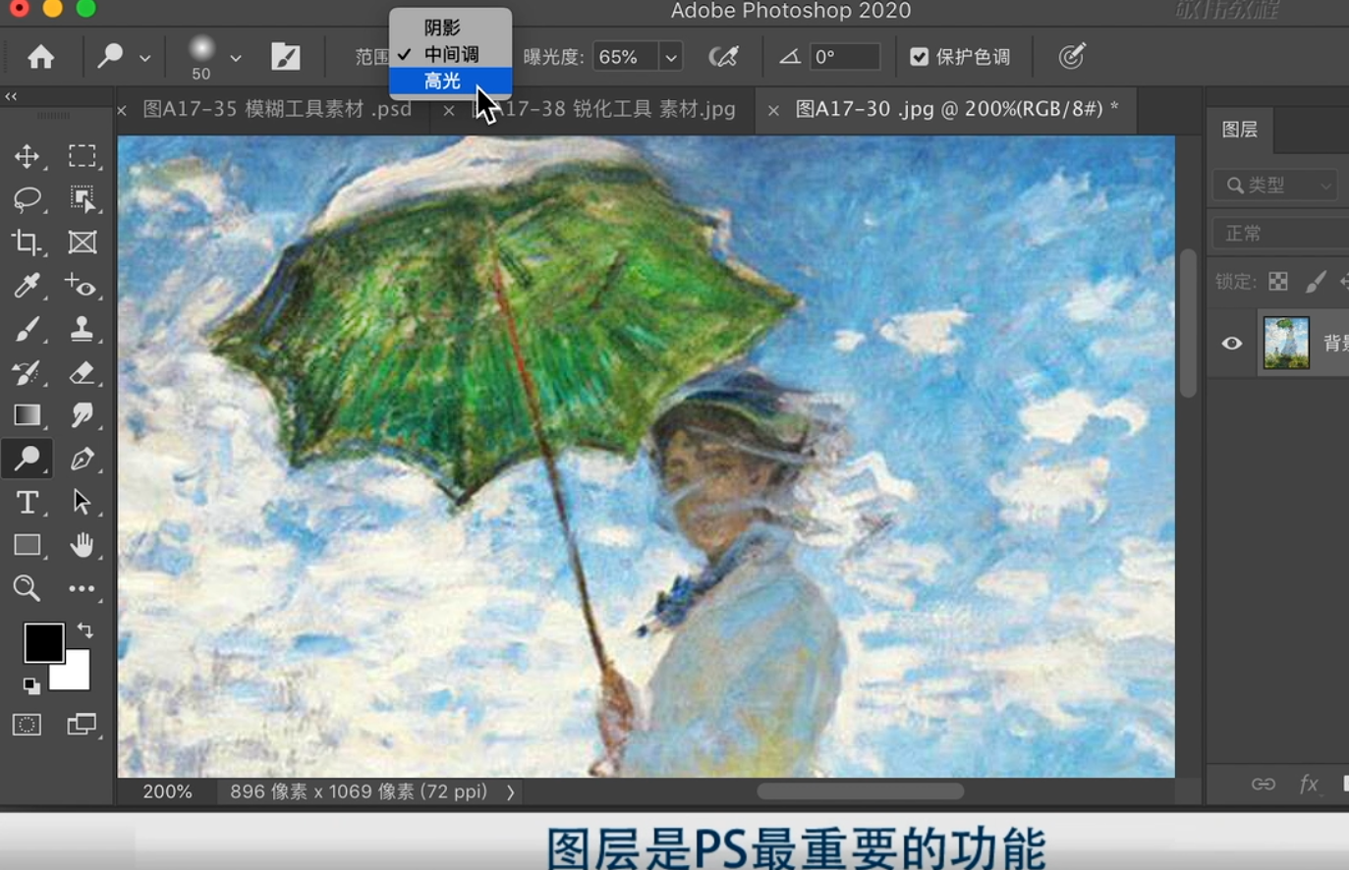Open the 类型 layer filter dropdown
This screenshot has height=870, width=1349.
[1276, 185]
